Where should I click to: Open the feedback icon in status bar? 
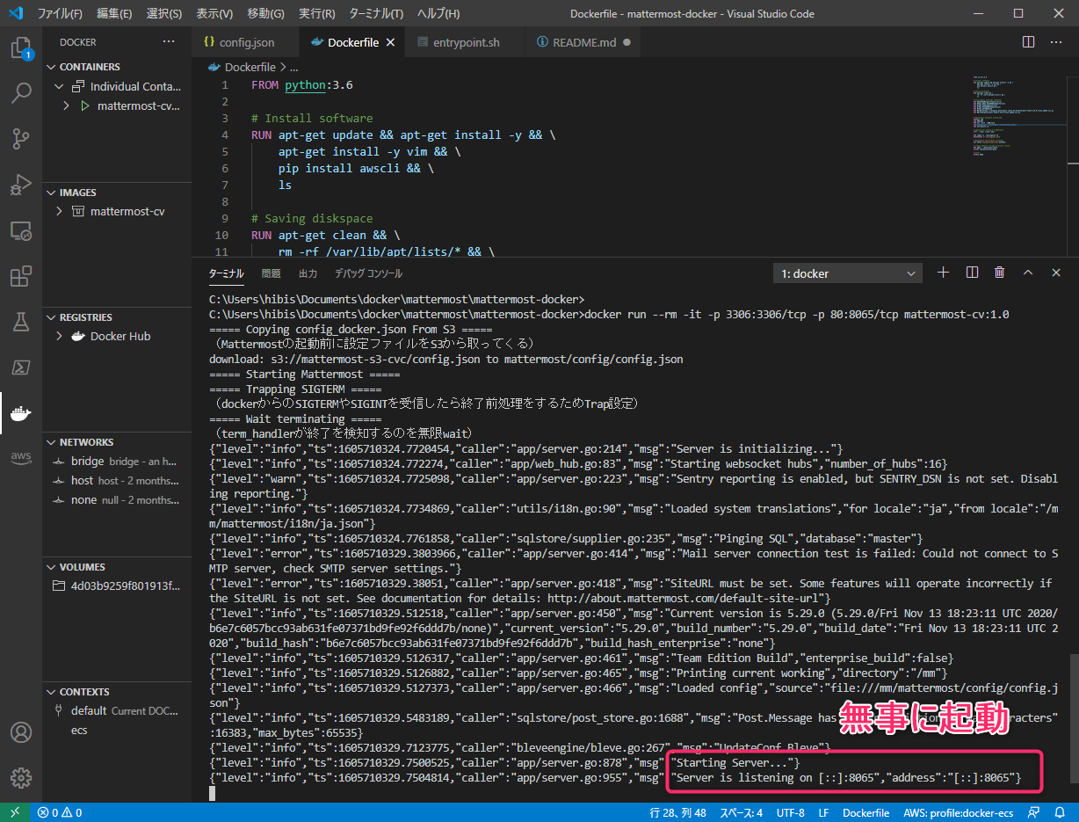(x=1033, y=813)
